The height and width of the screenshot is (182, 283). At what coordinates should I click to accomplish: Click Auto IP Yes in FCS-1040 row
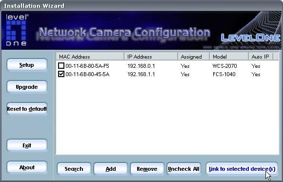point(256,74)
